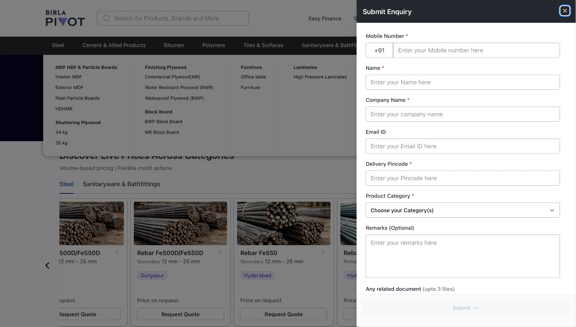Request Quote for Rebar Fe550 Hyderabad
Screen dimensions: 576x327
(283, 314)
